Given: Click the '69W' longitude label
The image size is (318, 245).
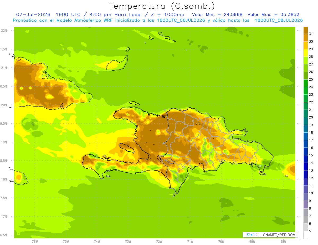Looking at the screenshot, I should click(252, 242).
